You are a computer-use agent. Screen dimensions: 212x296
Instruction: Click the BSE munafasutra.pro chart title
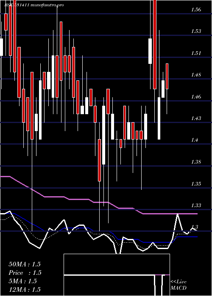[x=34, y=5]
